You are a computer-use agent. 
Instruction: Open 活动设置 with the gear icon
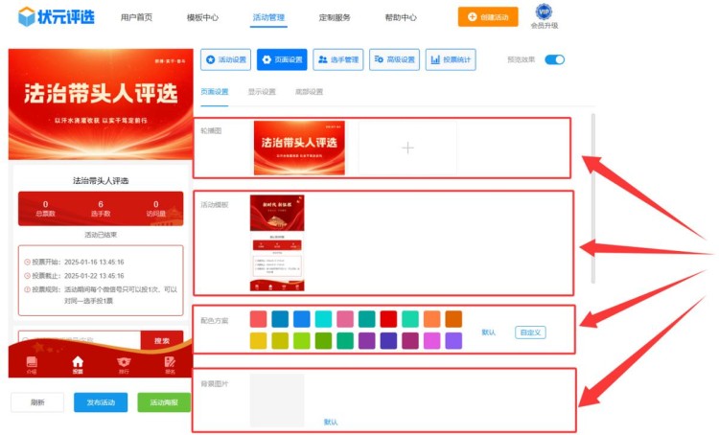click(x=225, y=60)
